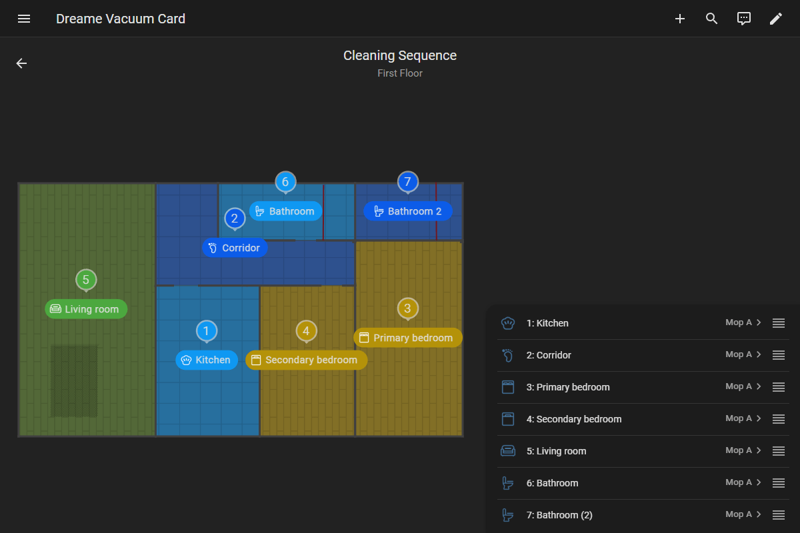Open the search magnifier icon
Image resolution: width=800 pixels, height=533 pixels.
pyautogui.click(x=712, y=19)
